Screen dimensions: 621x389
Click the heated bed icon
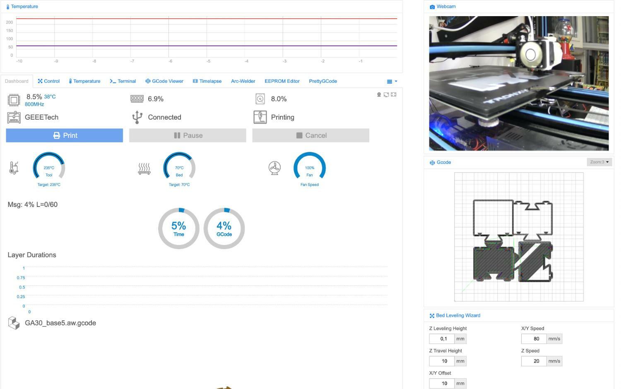click(144, 168)
